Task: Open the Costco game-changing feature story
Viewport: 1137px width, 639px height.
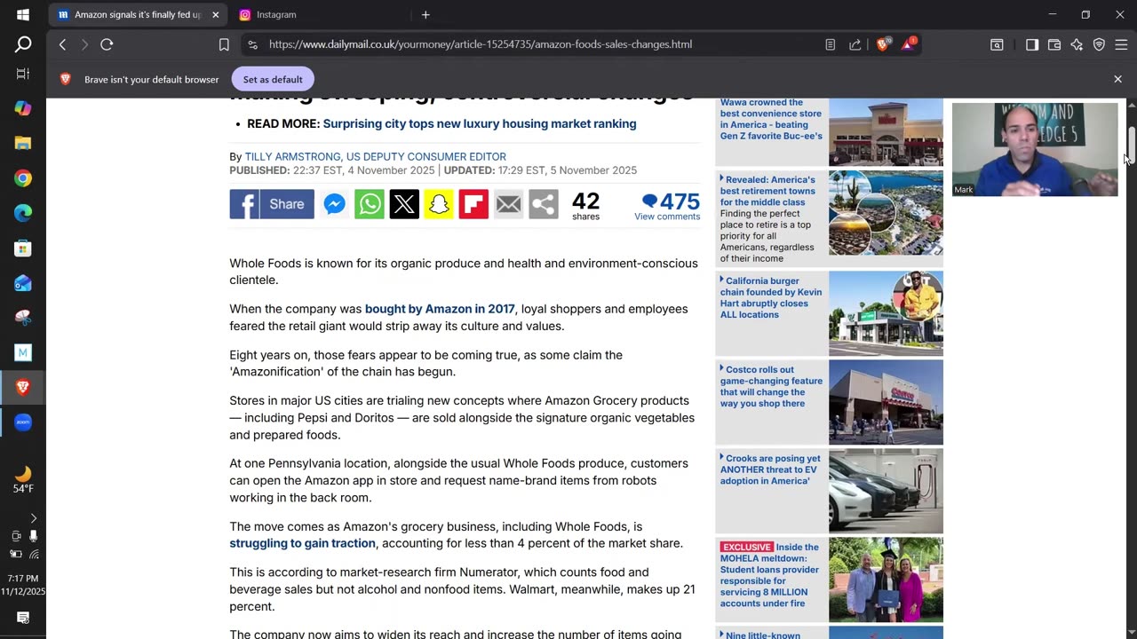Action: click(771, 386)
